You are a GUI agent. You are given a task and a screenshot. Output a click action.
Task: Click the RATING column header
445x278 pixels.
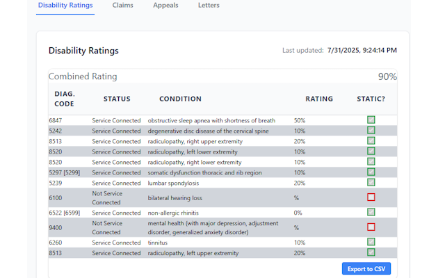(319, 99)
